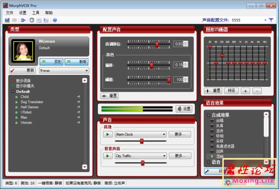
Task: Click 重置 under the voice configuration panel
Action: pyautogui.click(x=109, y=96)
